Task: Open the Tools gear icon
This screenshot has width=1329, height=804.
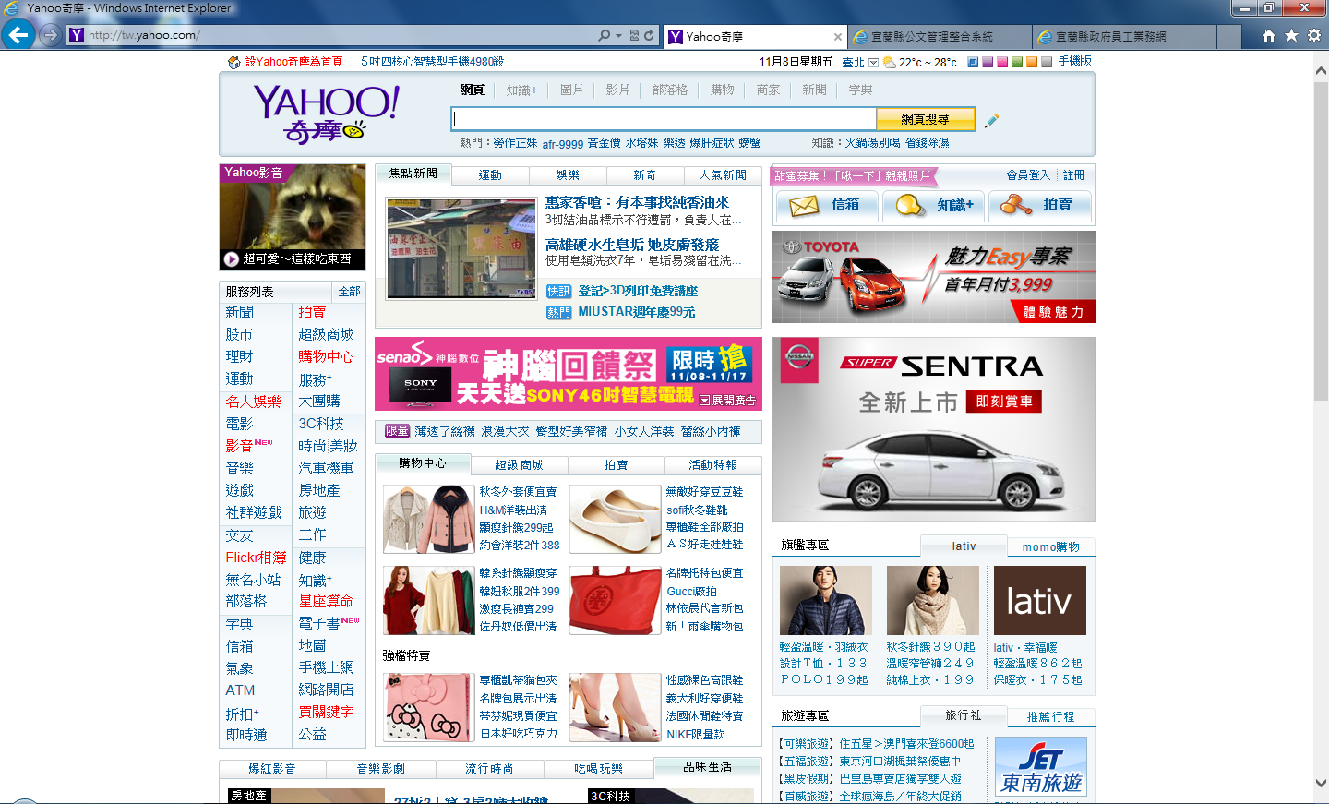Action: [x=1313, y=35]
